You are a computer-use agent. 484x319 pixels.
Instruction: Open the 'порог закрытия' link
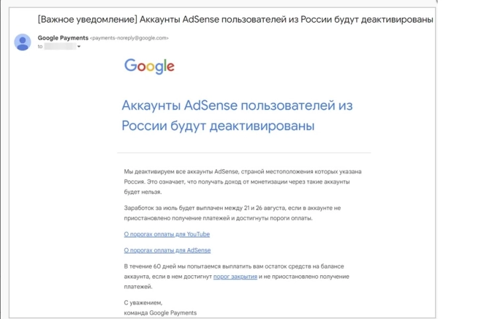[x=235, y=277]
